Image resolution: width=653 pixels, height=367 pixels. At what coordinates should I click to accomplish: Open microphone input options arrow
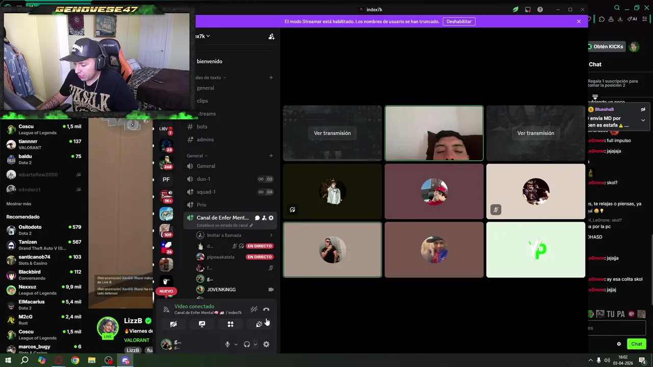236,345
